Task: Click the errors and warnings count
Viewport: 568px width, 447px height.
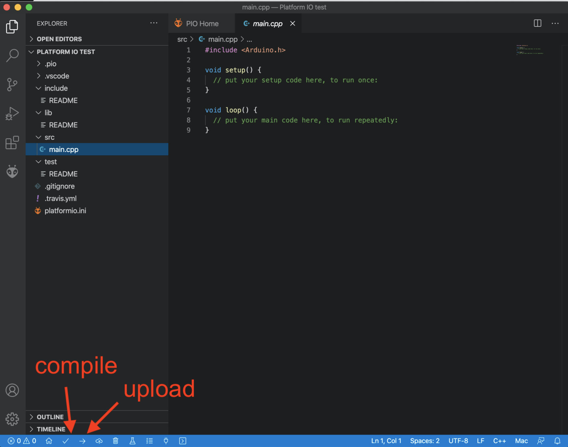Action: pyautogui.click(x=22, y=441)
